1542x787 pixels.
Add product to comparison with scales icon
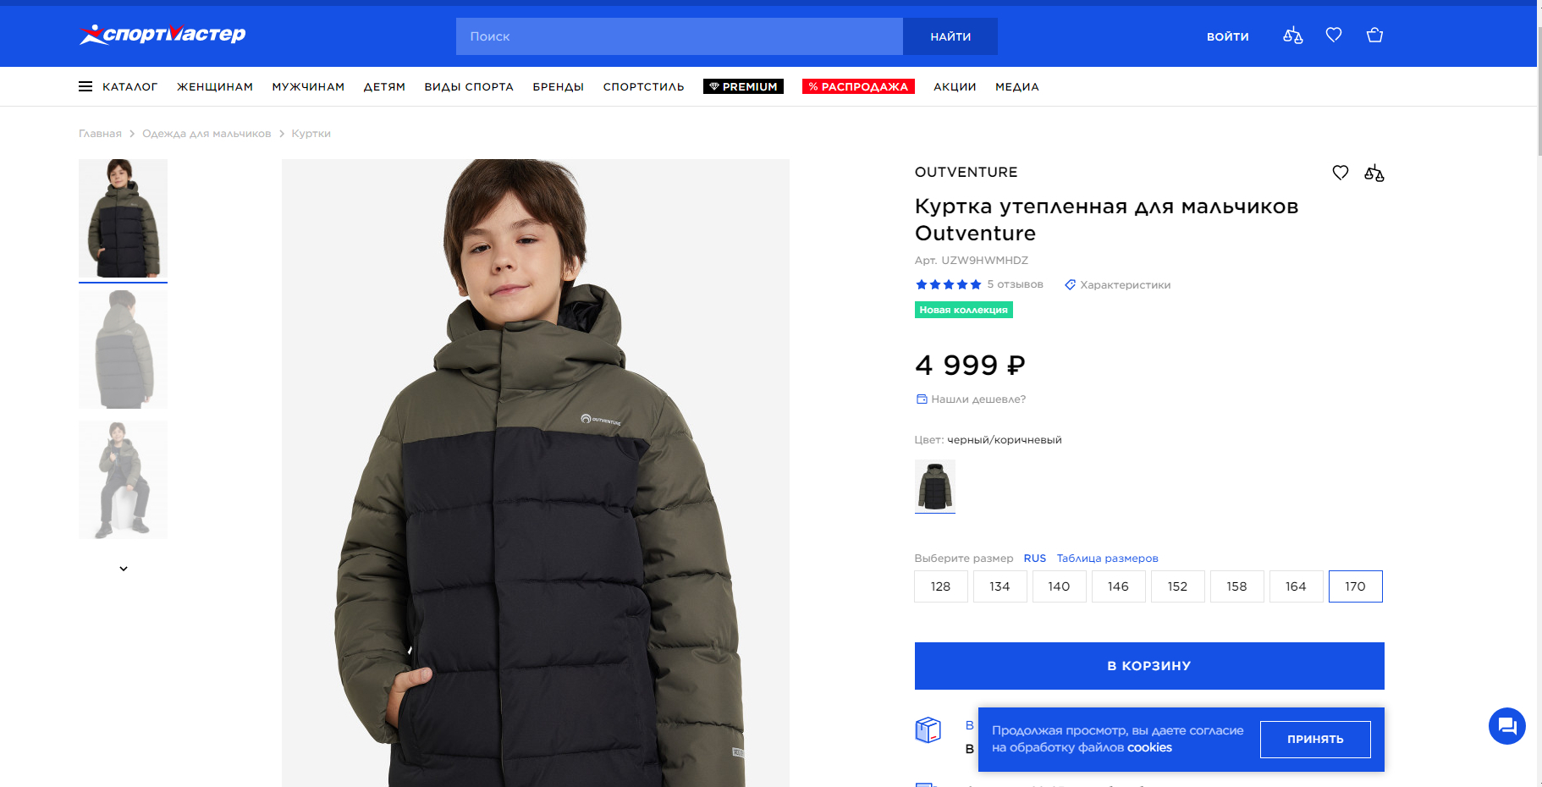[1374, 173]
